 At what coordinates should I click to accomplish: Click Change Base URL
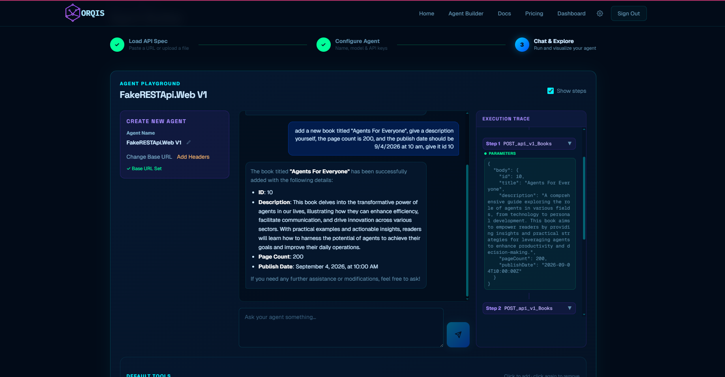tap(149, 157)
